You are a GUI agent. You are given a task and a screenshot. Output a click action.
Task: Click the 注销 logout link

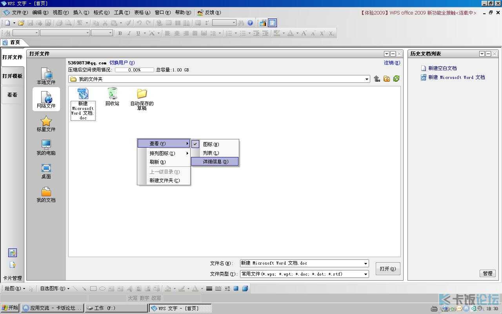tap(392, 63)
